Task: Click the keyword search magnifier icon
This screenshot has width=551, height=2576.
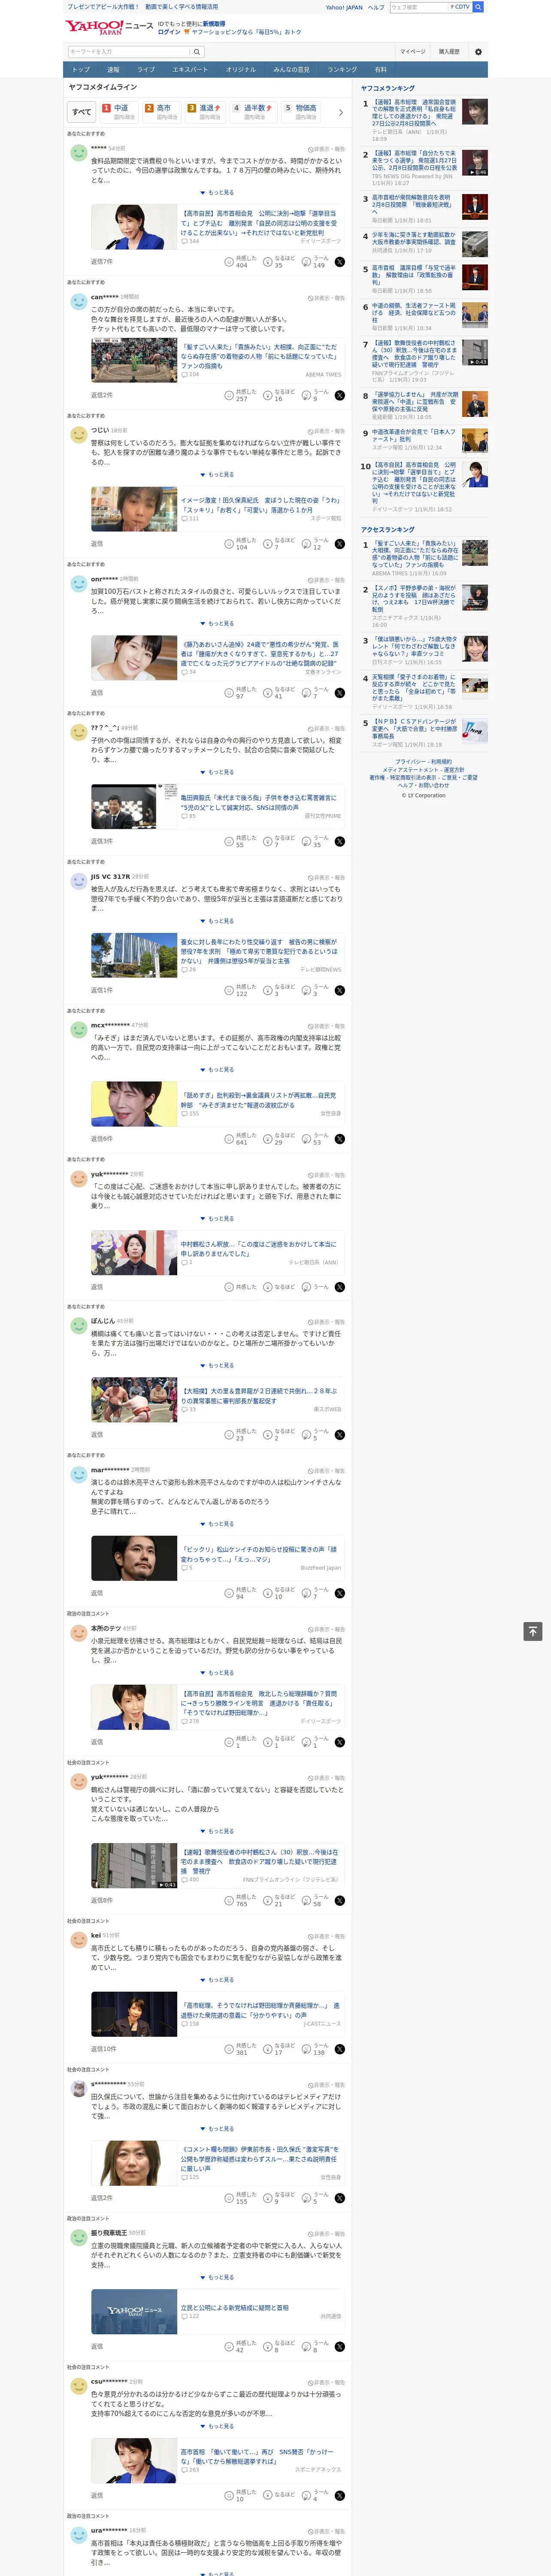Action: point(197,52)
